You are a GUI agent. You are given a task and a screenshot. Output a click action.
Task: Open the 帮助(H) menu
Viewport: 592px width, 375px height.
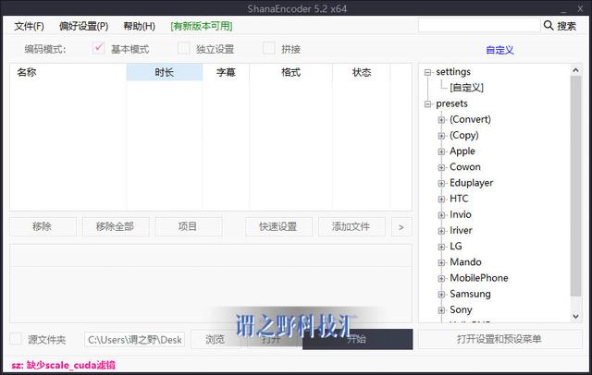(x=139, y=26)
